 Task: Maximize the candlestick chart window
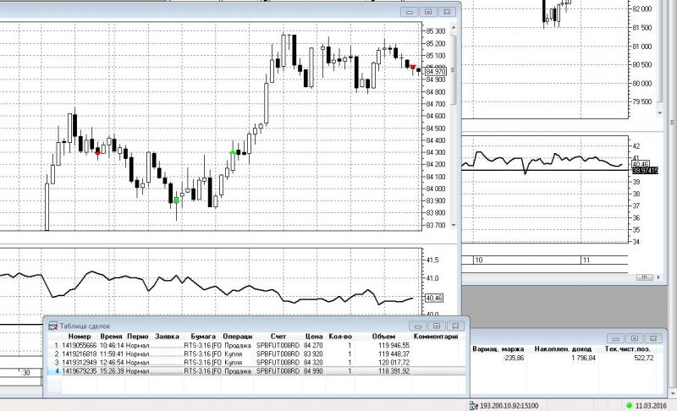click(x=428, y=12)
